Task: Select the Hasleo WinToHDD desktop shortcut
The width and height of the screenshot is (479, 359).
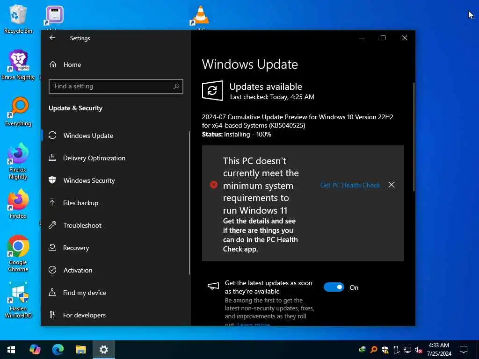Action: coord(18,300)
